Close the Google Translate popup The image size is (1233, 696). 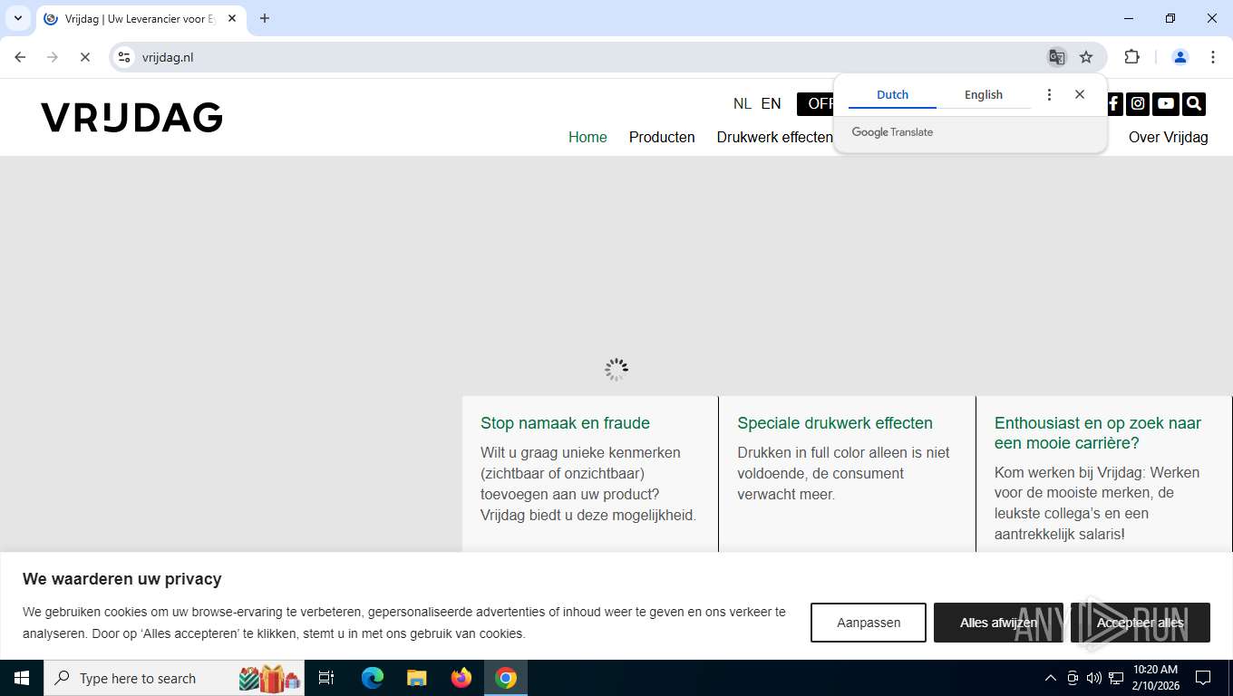(x=1079, y=94)
